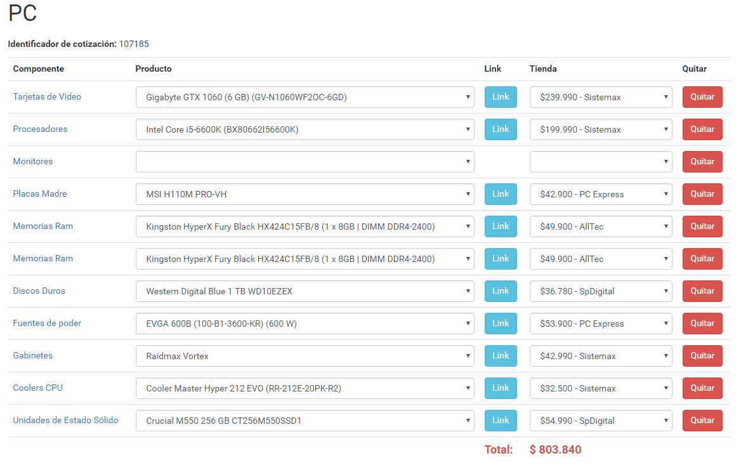741x472 pixels.
Task: Open the $36.780 - SpDigital store dropdown
Action: point(601,291)
